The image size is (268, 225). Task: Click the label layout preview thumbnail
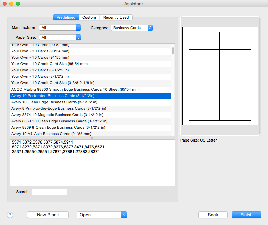[220, 76]
